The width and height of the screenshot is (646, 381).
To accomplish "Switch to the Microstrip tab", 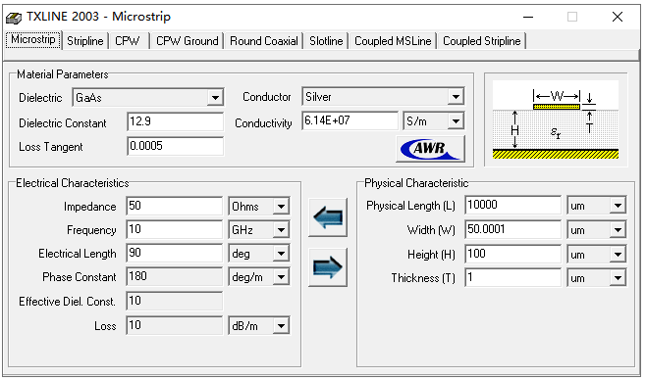I will (x=33, y=40).
